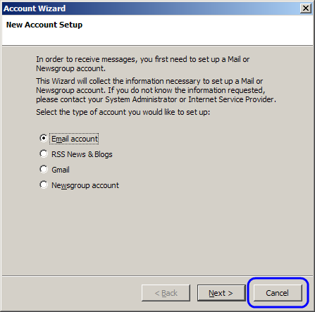Click the Account Wizard title bar
The width and height of the screenshot is (315, 312).
(150, 8)
